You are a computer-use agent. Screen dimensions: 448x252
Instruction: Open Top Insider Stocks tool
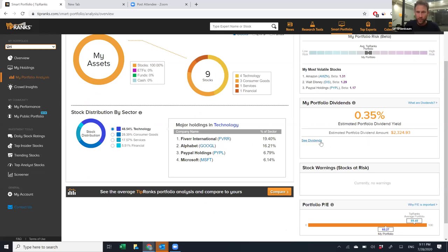(x=25, y=146)
